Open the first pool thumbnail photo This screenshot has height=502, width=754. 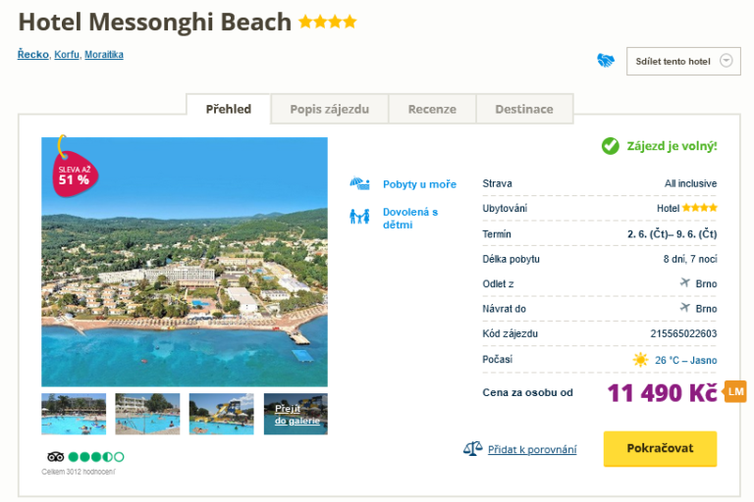[x=74, y=414]
